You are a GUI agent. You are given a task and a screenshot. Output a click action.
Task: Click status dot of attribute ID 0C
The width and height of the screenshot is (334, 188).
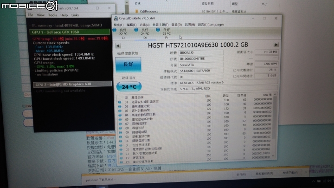(121, 141)
